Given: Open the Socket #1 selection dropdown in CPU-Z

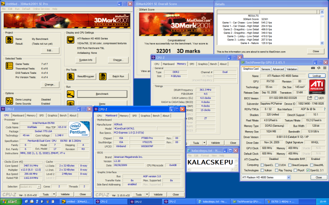Looking at the screenshot, I should pyautogui.click(x=39, y=187).
